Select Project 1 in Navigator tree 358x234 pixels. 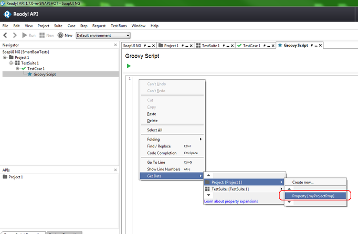pyautogui.click(x=22, y=57)
